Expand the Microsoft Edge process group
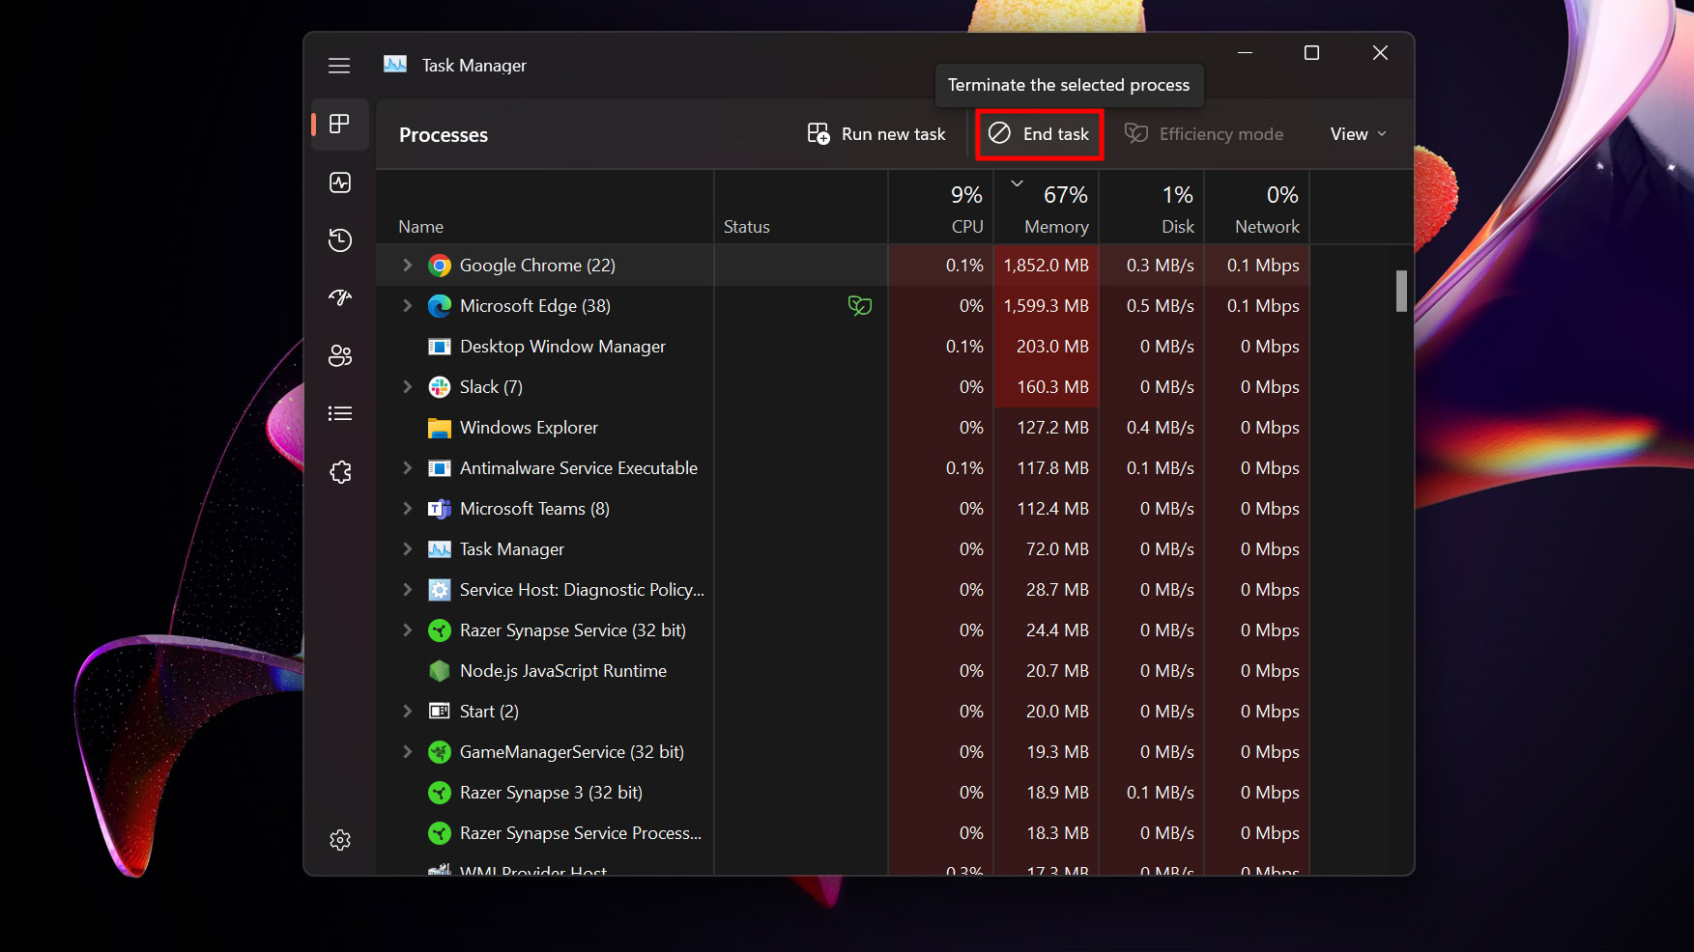The image size is (1694, 952). coord(407,306)
